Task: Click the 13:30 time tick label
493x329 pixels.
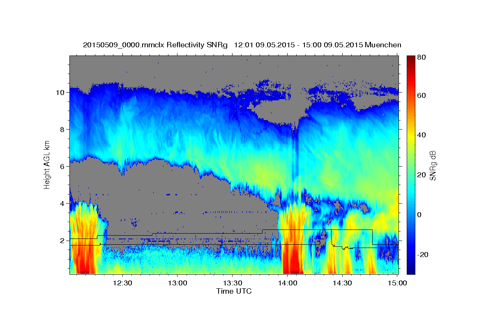Action: (233, 283)
